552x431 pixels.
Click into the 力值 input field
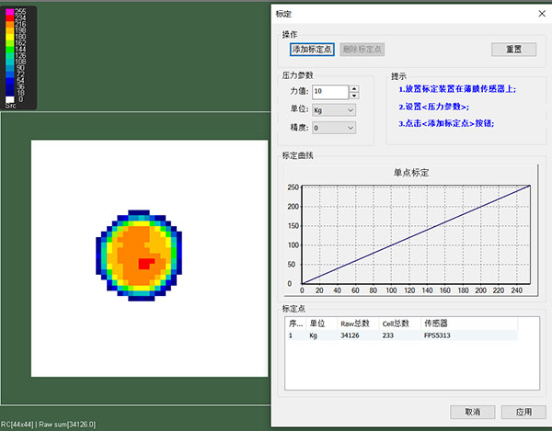coord(329,92)
